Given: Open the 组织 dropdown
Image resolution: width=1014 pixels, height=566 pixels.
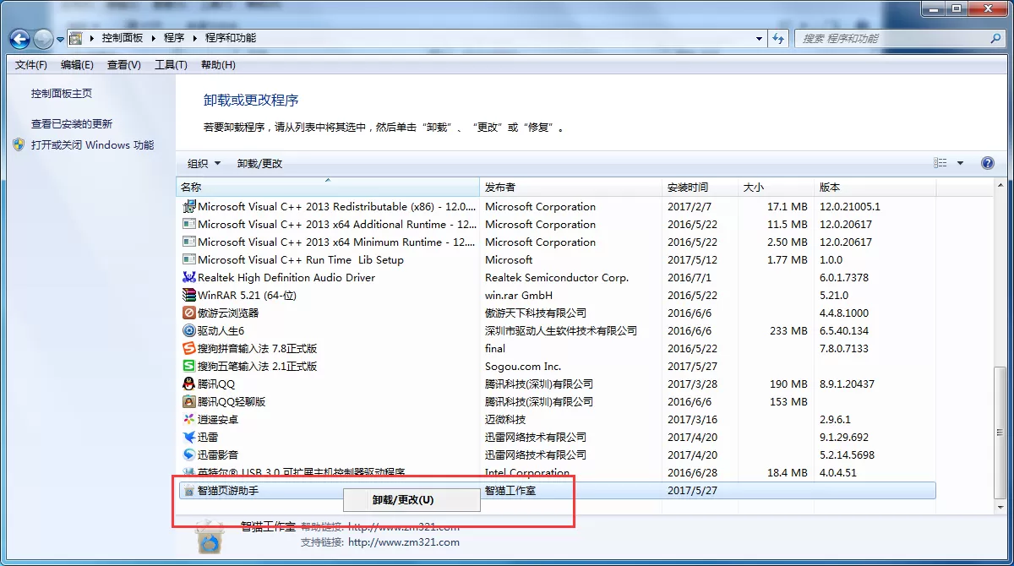Looking at the screenshot, I should coord(204,163).
